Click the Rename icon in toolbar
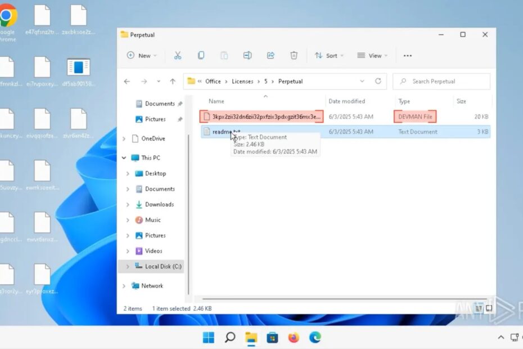 [247, 55]
